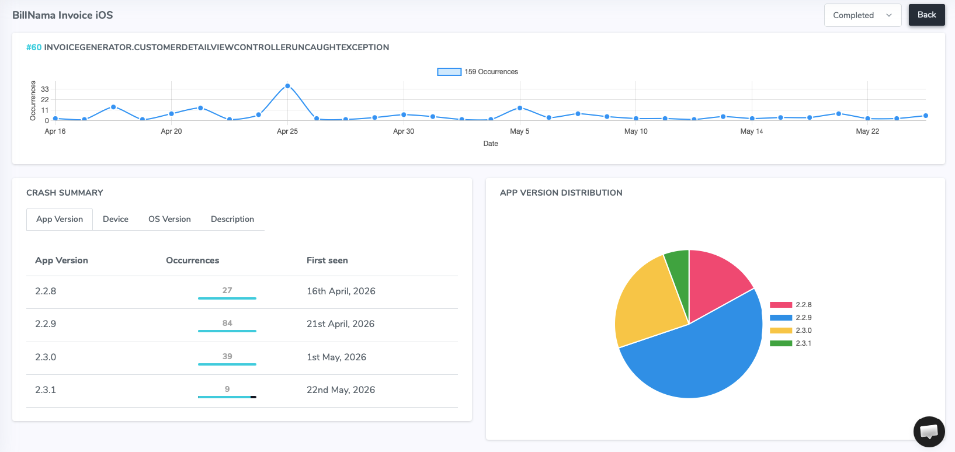Toggle the 159 Occurrences legend box

tap(449, 72)
